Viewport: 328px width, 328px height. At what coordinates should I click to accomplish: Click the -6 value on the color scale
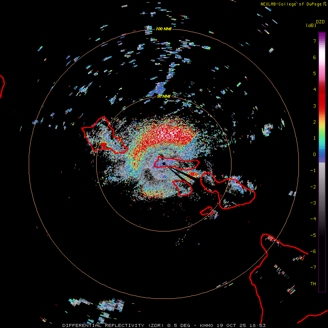pyautogui.click(x=313, y=251)
